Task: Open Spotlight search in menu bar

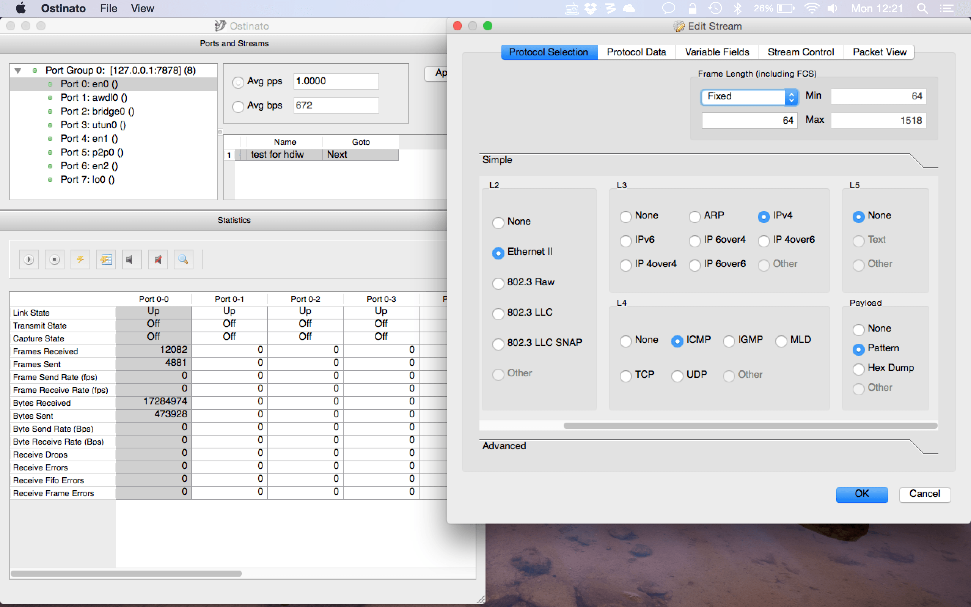Action: coord(922,8)
